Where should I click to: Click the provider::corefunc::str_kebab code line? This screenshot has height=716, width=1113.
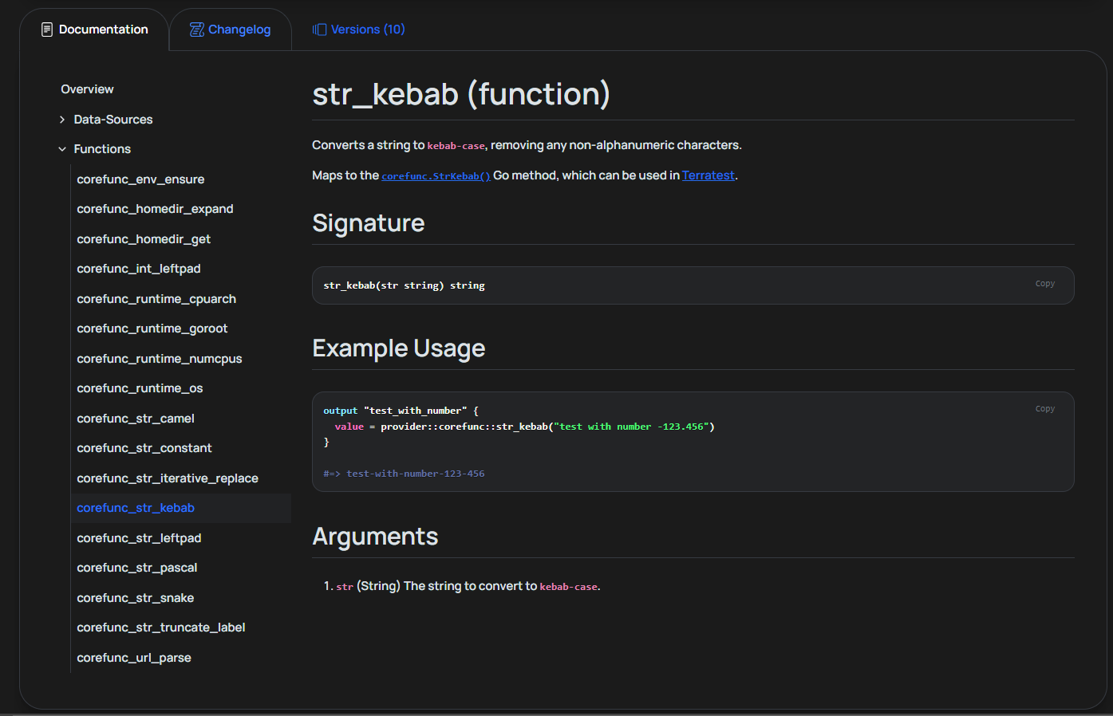point(524,427)
